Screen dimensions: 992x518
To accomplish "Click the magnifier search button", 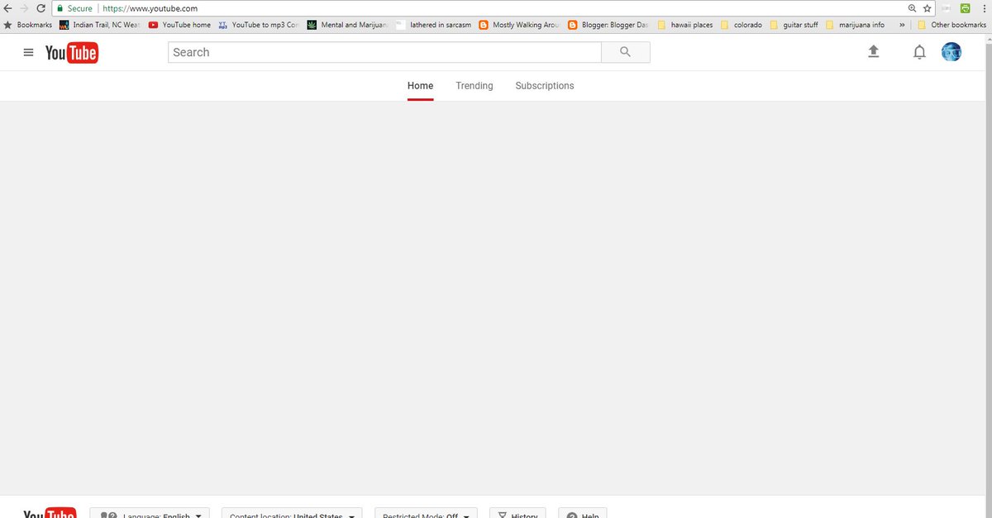I will 626,52.
